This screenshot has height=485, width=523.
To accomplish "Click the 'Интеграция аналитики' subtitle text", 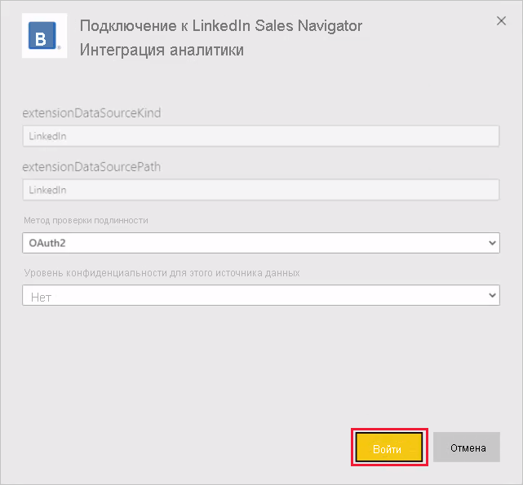I will click(x=162, y=51).
